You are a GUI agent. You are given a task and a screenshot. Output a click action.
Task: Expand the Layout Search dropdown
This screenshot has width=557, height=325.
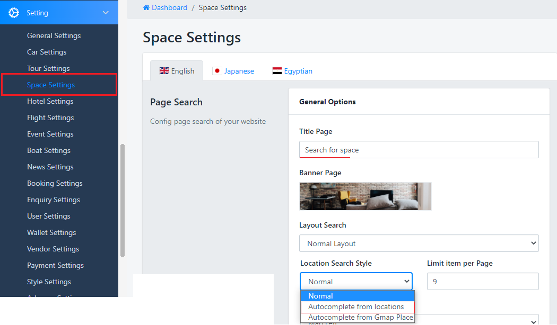[419, 243]
